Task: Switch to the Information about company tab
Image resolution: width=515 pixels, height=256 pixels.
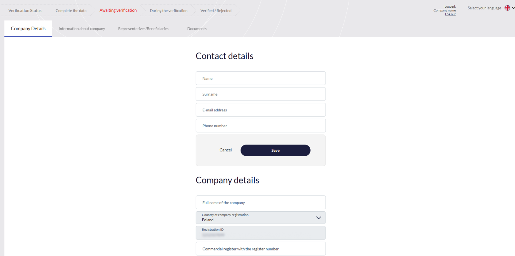Action: (82, 28)
